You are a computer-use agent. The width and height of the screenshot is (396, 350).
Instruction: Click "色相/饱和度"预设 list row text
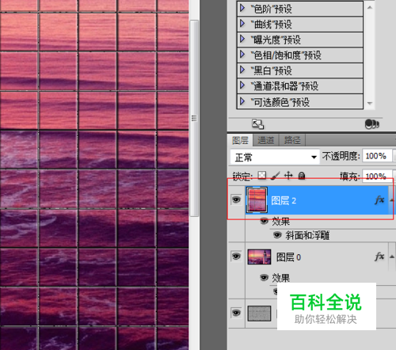[x=286, y=55]
